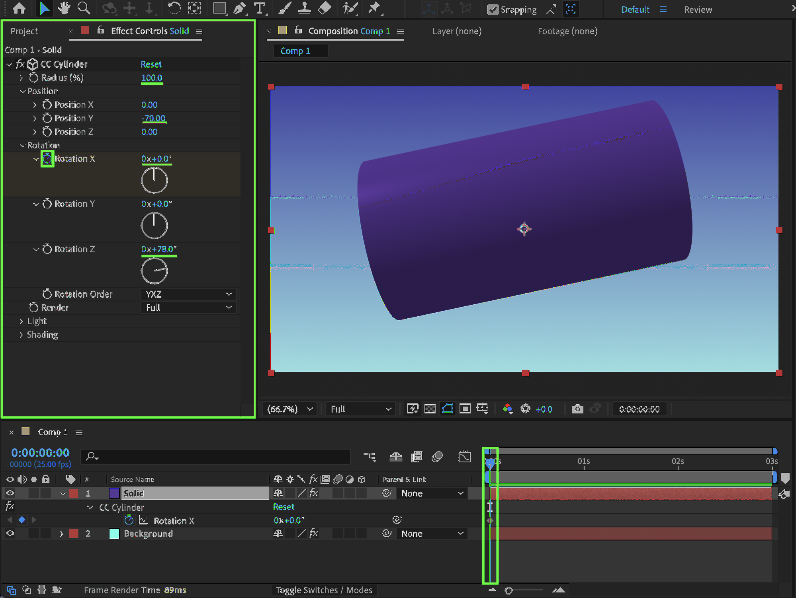Select the Hand tool
Viewport: 796px width, 598px height.
[x=64, y=8]
